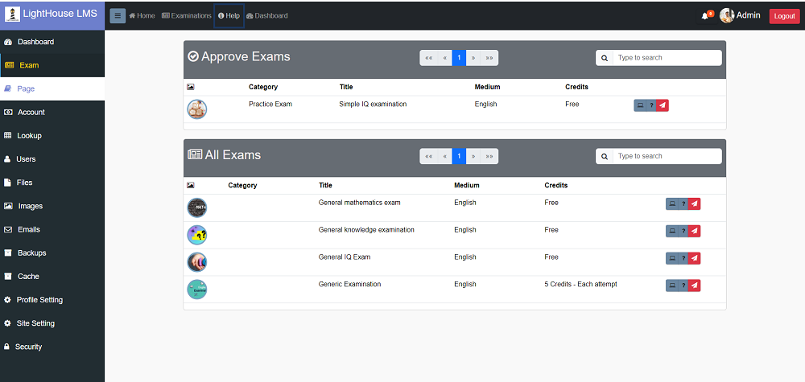Screen dimensions: 805x382
Task: Click the search icon in Approve Exams panel
Action: click(604, 58)
